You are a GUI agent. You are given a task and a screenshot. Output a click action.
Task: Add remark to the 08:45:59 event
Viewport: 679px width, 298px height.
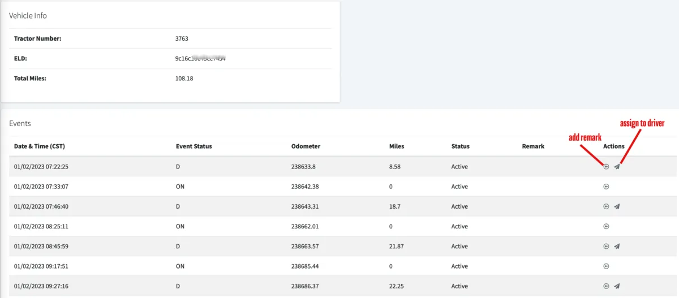pyautogui.click(x=606, y=246)
